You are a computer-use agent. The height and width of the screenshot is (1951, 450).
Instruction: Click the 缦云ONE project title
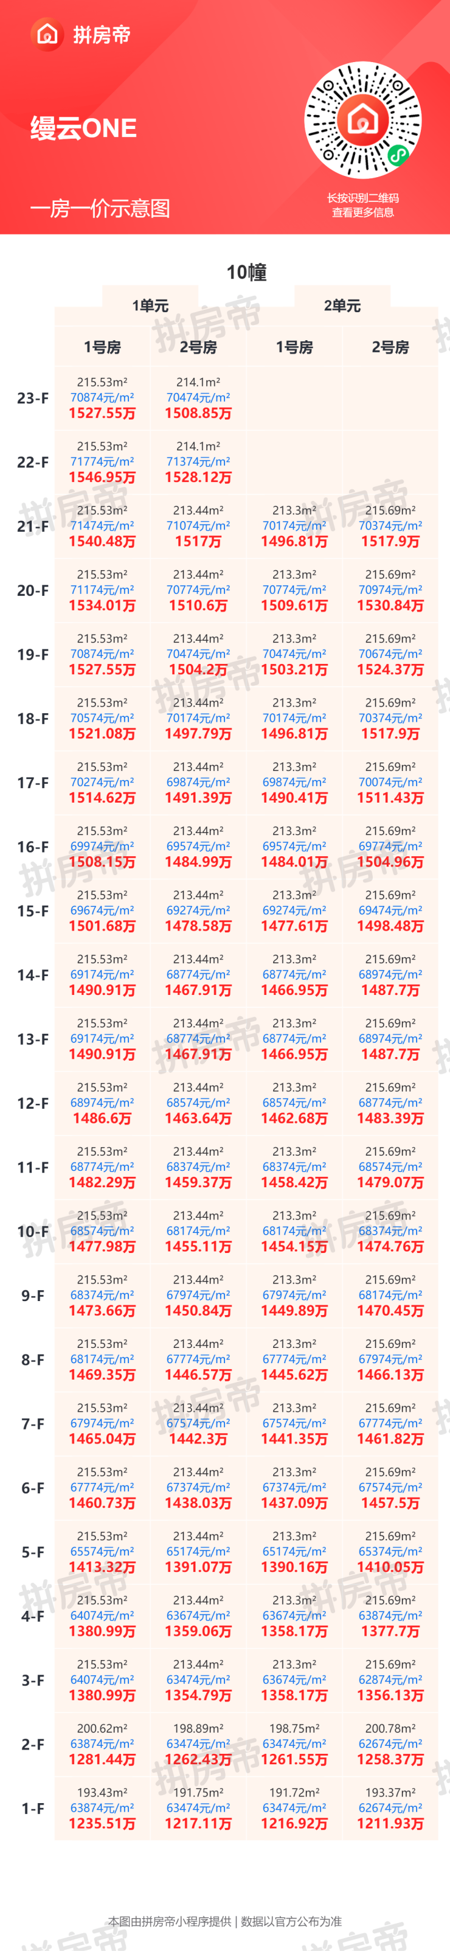(84, 129)
